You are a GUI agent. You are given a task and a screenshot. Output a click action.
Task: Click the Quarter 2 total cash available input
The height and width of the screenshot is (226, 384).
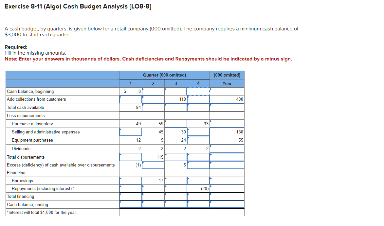coord(153,107)
